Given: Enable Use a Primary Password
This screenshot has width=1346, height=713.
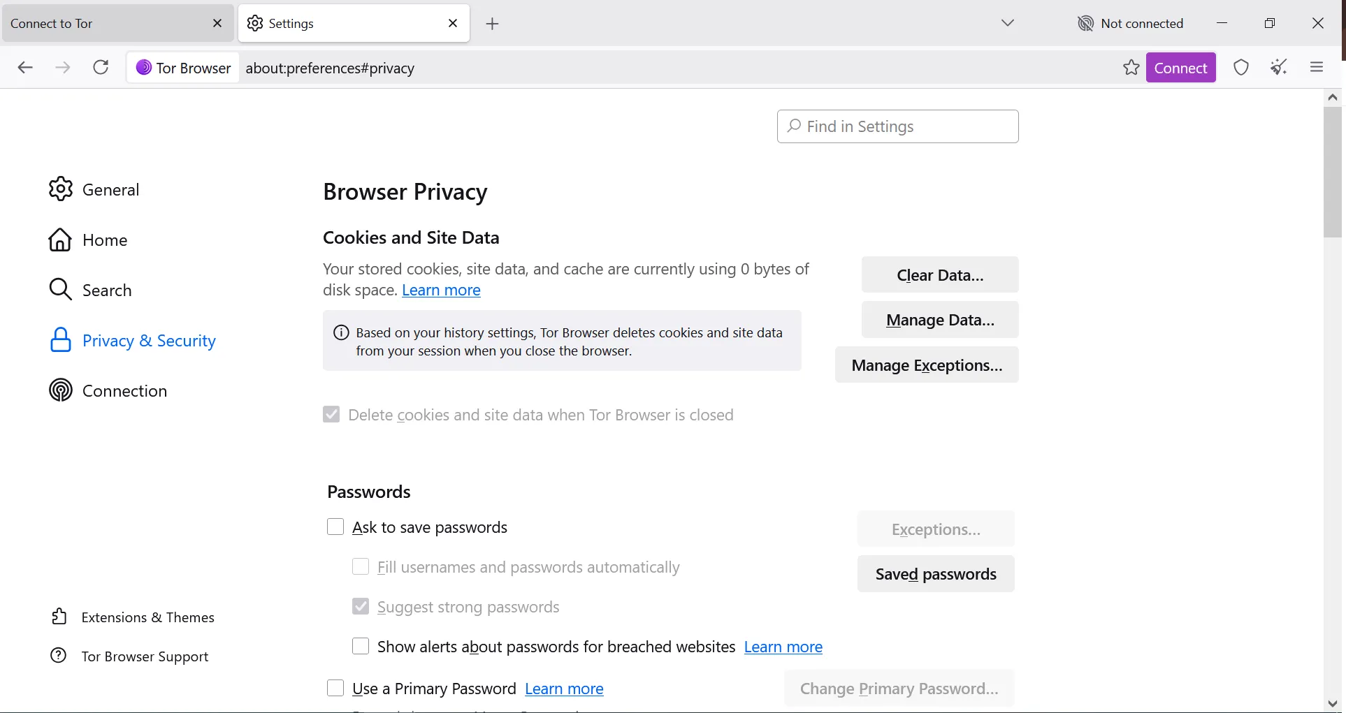Looking at the screenshot, I should (335, 687).
